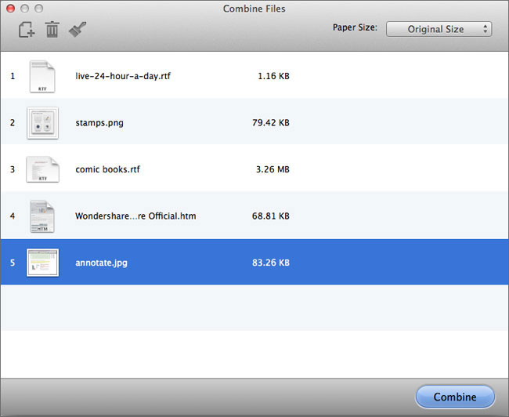This screenshot has height=417, width=509.
Task: Select the stamps.png thumbnail
Action: 42,123
